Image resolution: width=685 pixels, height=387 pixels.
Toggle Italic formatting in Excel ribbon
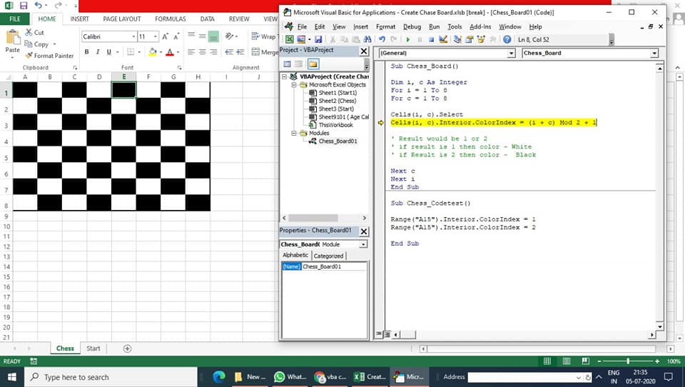(98, 52)
